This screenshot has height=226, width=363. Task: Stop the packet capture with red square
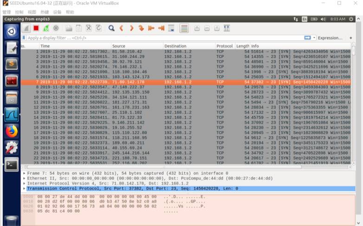click(x=36, y=28)
